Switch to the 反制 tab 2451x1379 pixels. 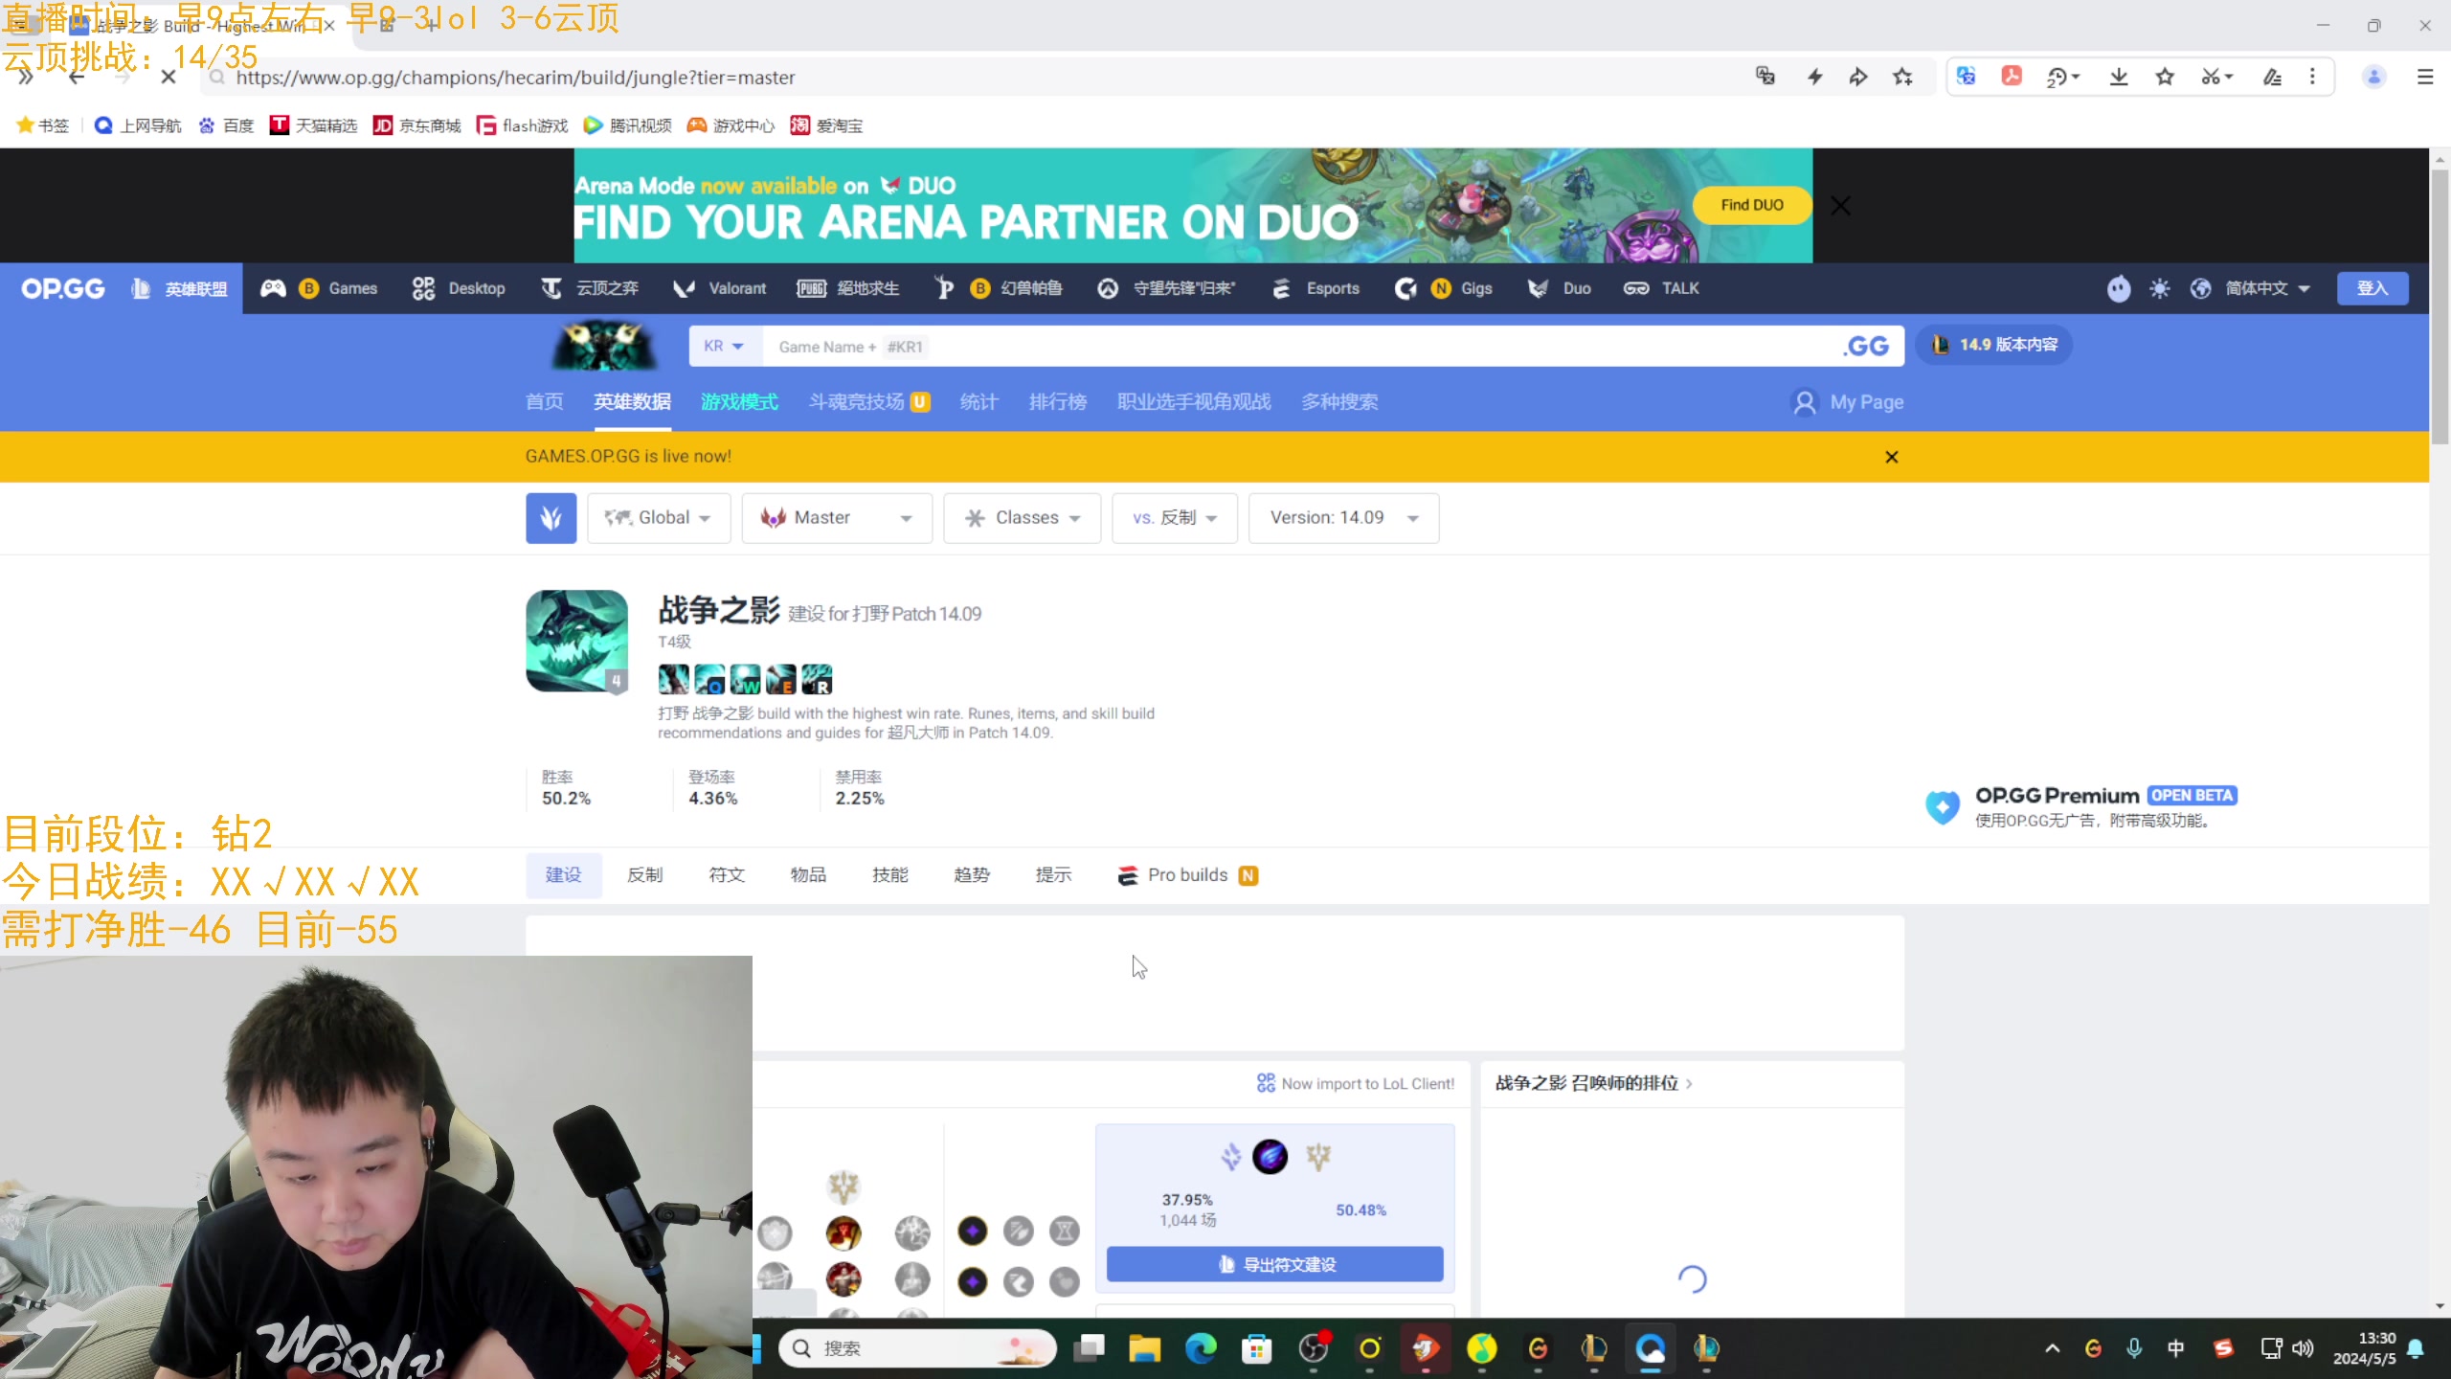(x=644, y=875)
